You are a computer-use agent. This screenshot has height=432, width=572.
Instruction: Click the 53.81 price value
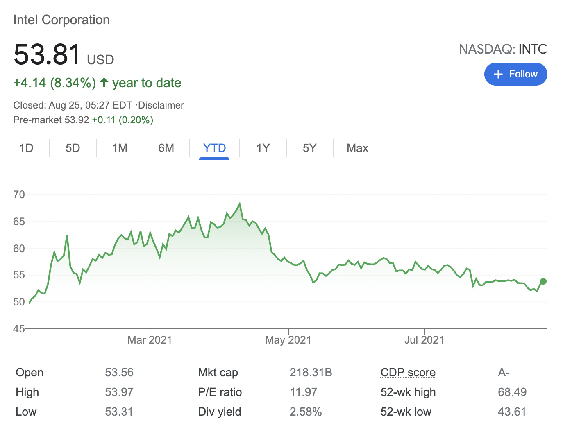coord(47,54)
